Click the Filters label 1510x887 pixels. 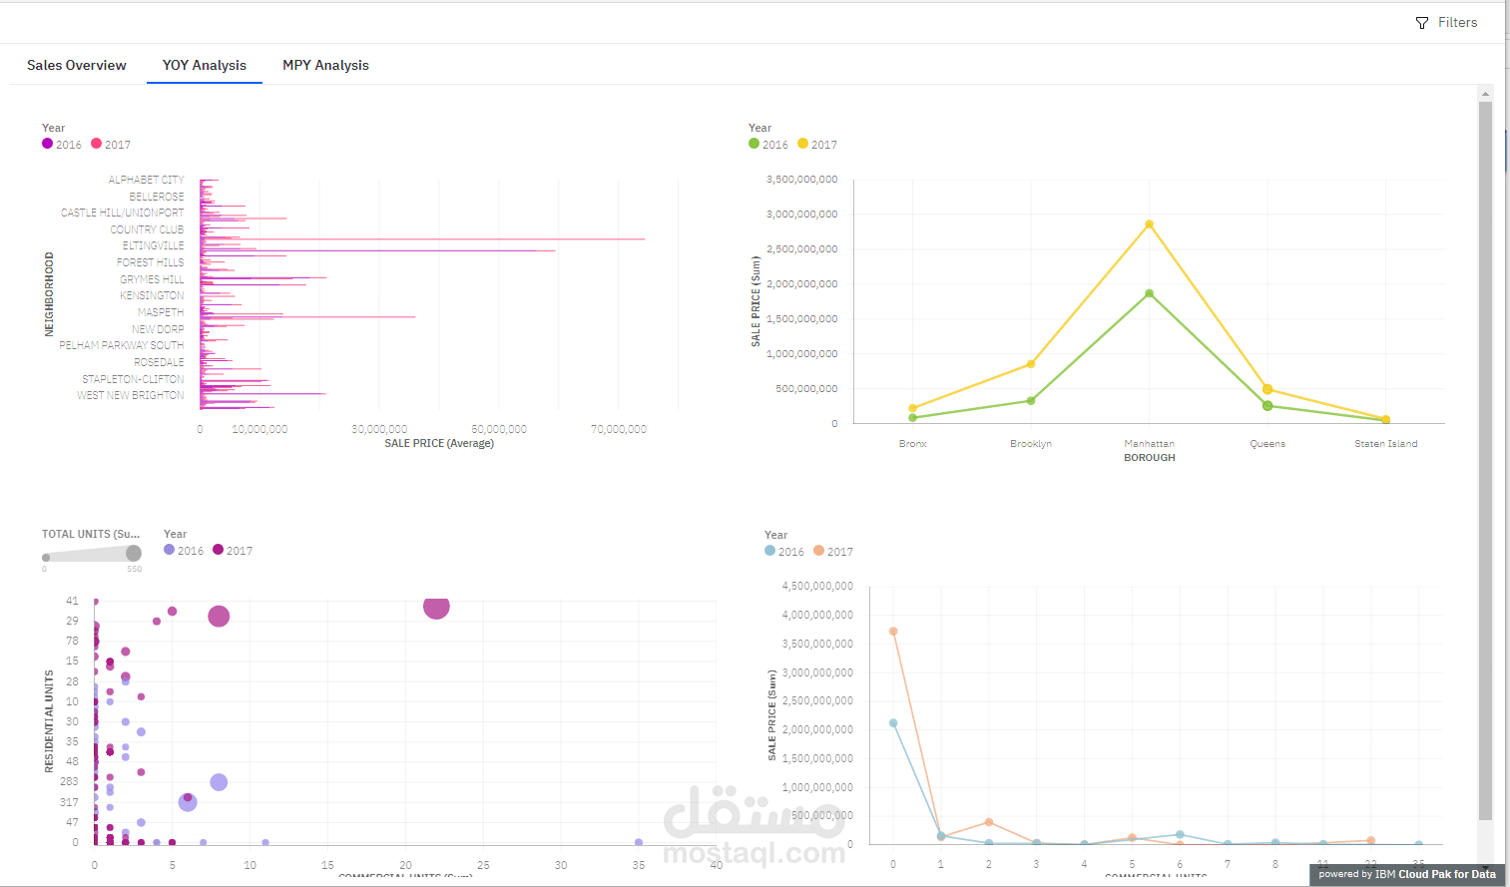(x=1457, y=22)
